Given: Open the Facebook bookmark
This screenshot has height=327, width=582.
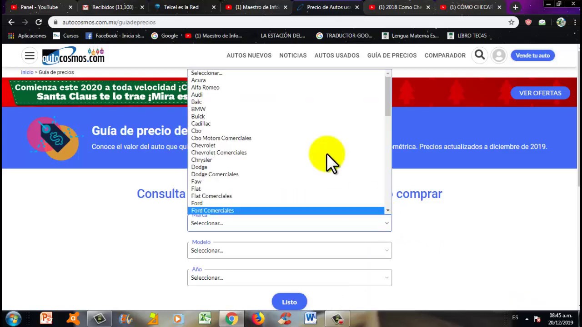Looking at the screenshot, I should 115,35.
